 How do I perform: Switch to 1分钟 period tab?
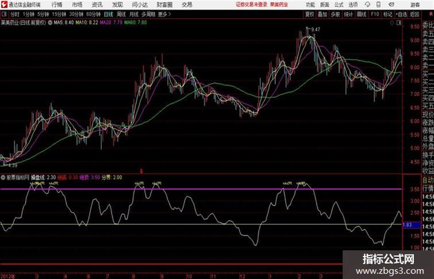point(28,14)
